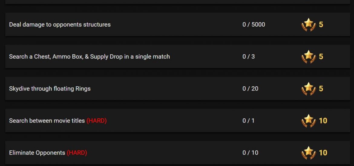Select 'Search a Chest, Ammo Box, & Supply Drop' challenge
This screenshot has width=354, height=166.
89,56
